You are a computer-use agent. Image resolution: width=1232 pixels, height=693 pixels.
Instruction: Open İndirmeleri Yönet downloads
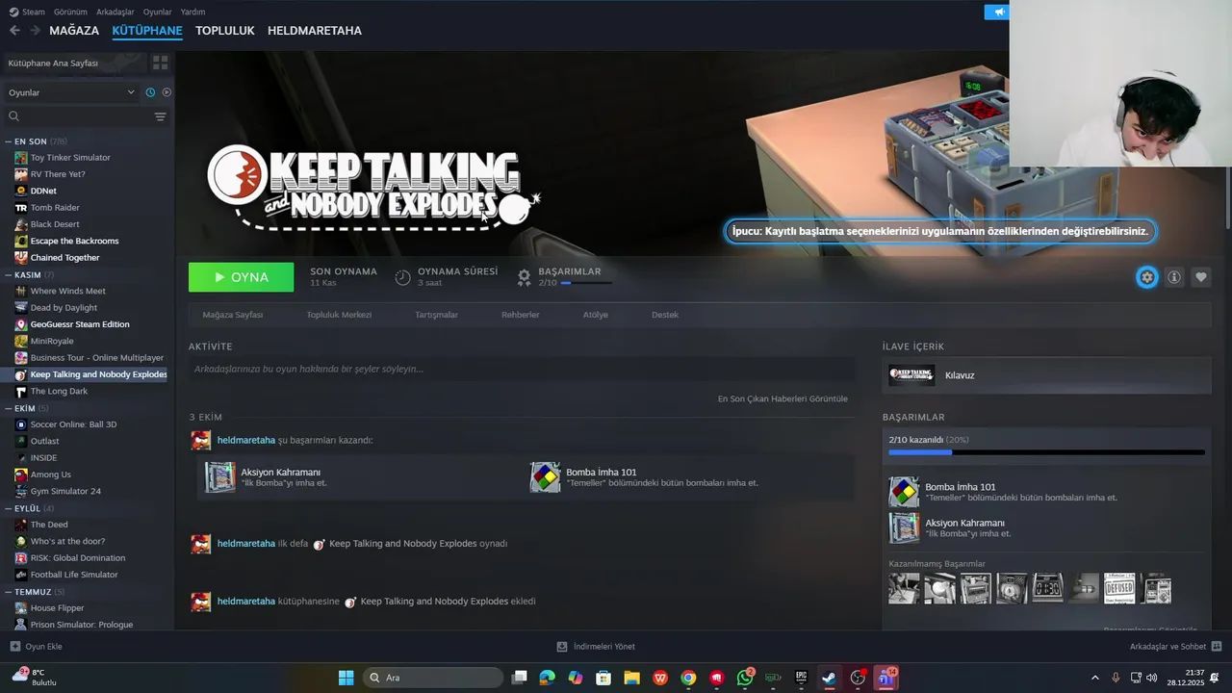pos(596,647)
